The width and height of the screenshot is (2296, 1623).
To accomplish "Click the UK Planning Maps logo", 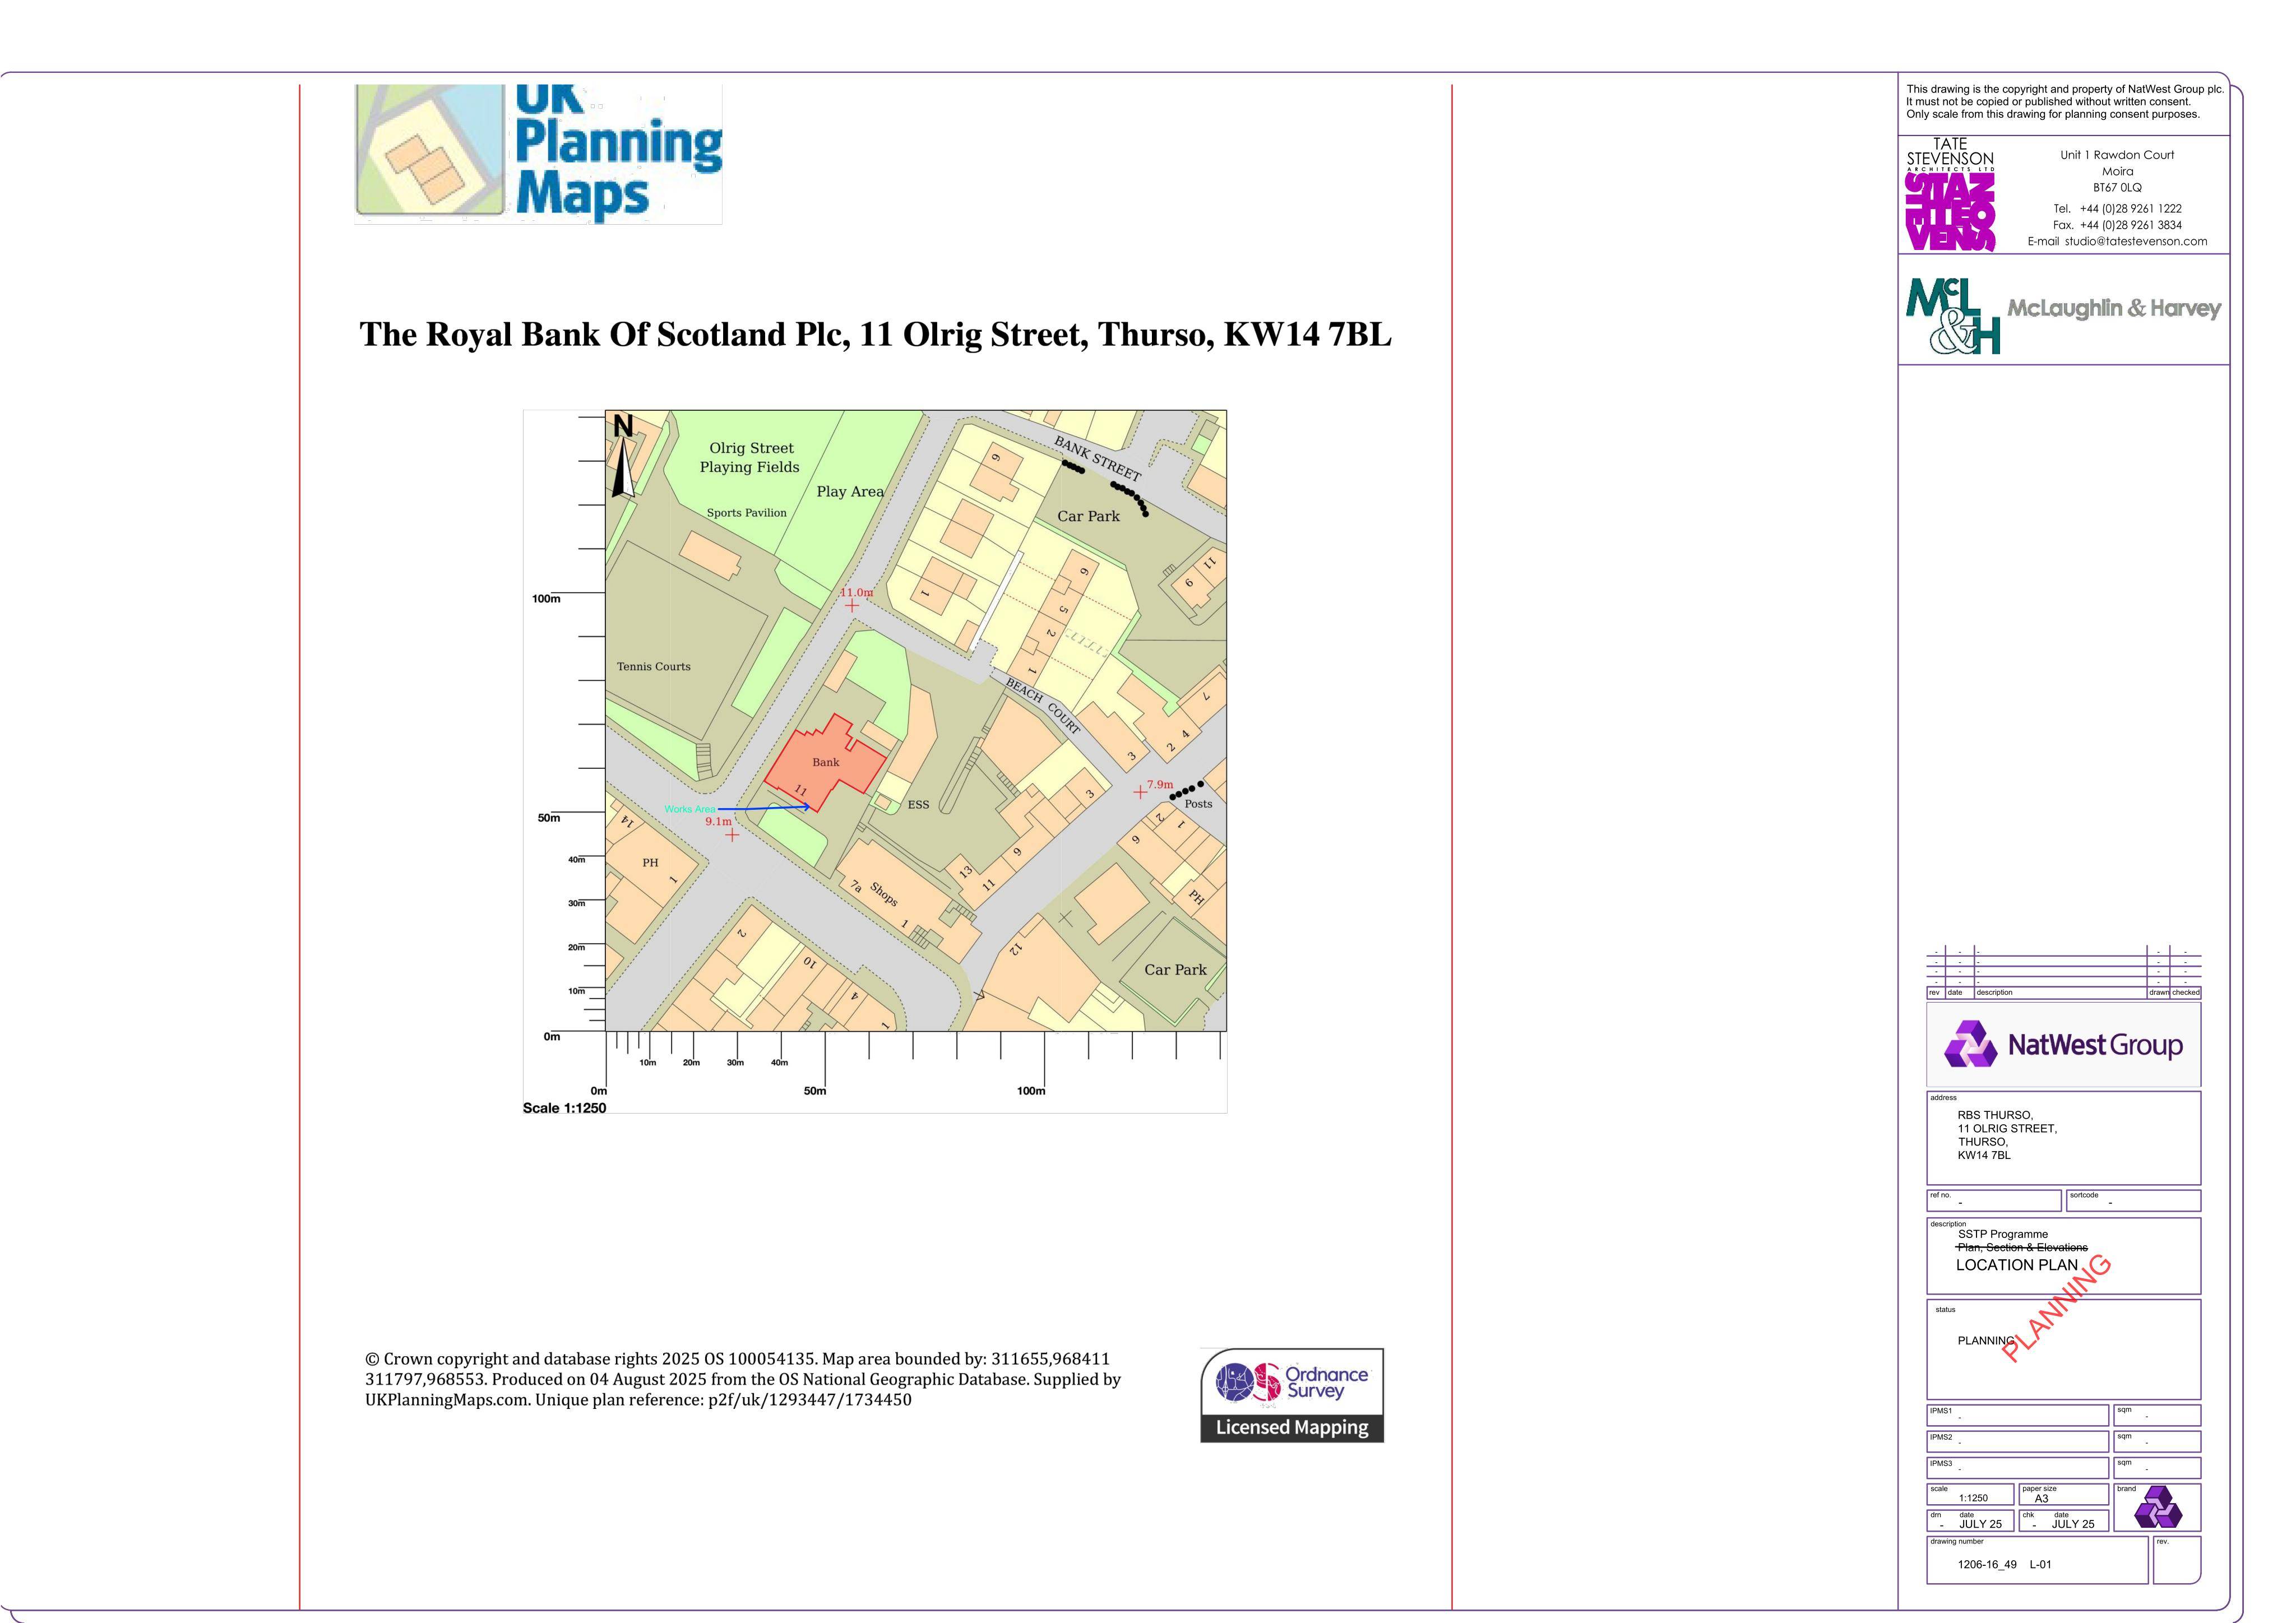I will [538, 154].
